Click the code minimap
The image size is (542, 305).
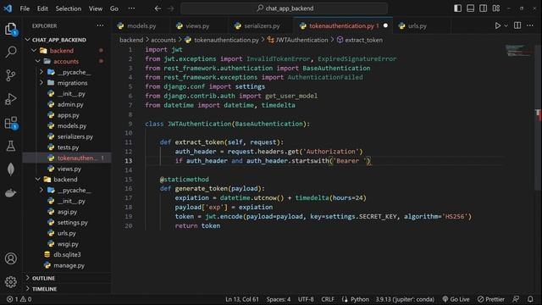click(x=518, y=51)
